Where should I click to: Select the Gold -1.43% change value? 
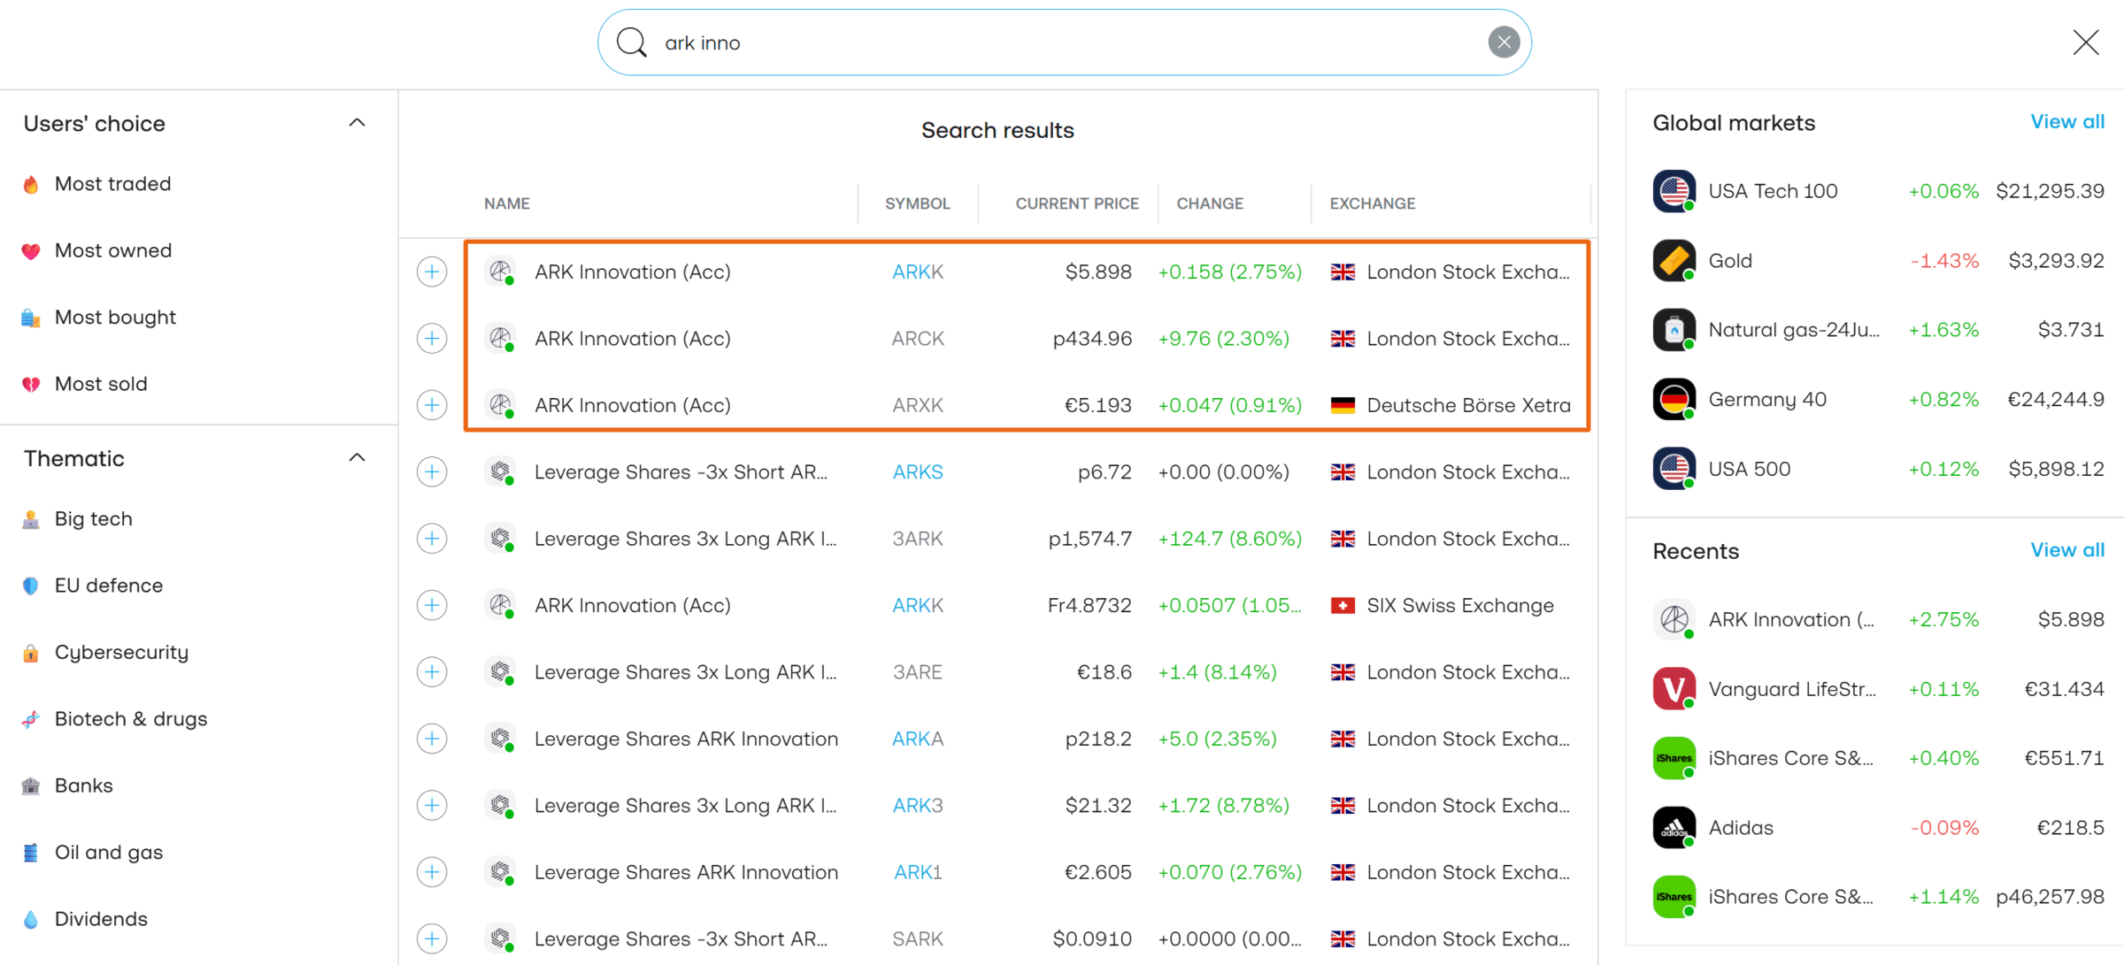click(x=1944, y=261)
